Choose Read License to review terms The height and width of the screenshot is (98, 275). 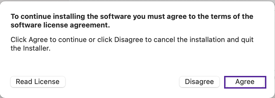tap(38, 82)
